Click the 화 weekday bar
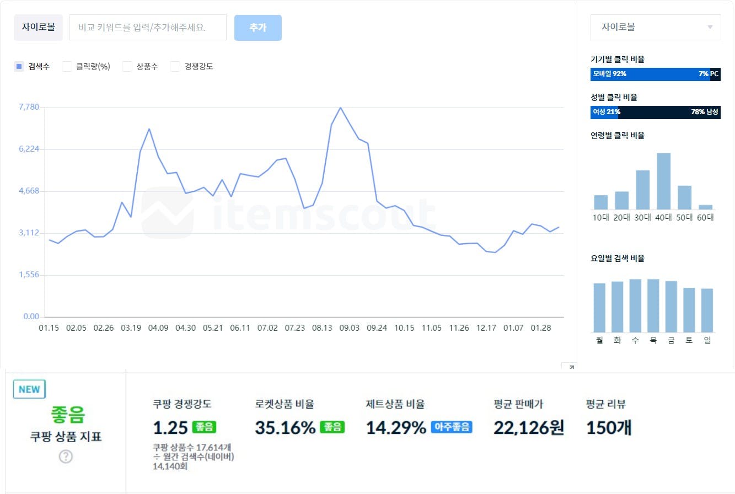Viewport: 735px width, 494px height. point(618,307)
